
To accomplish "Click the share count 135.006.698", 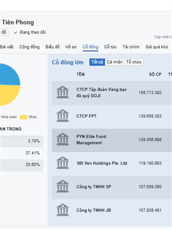I will point(150,139).
